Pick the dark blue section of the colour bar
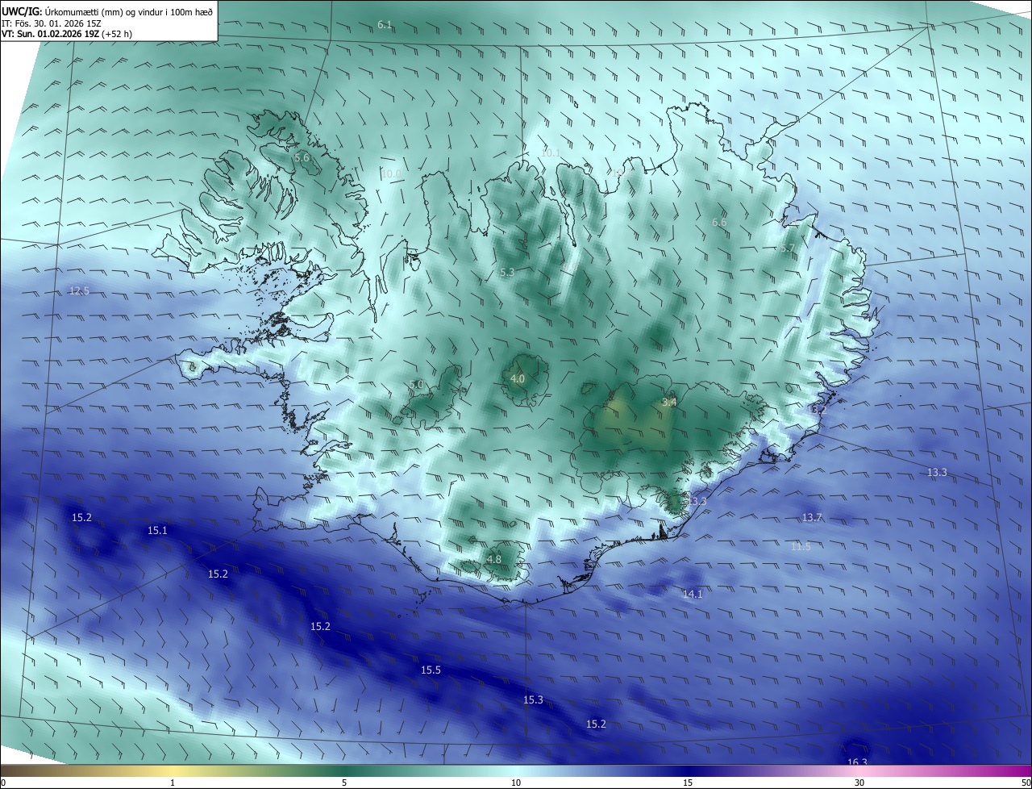 (x=688, y=770)
